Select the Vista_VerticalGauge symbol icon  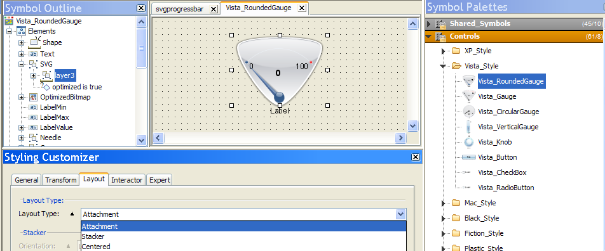468,127
